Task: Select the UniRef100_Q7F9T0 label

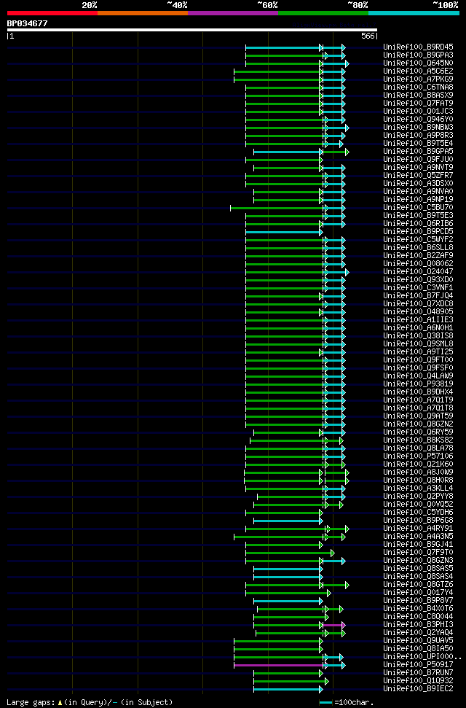Action: click(418, 553)
